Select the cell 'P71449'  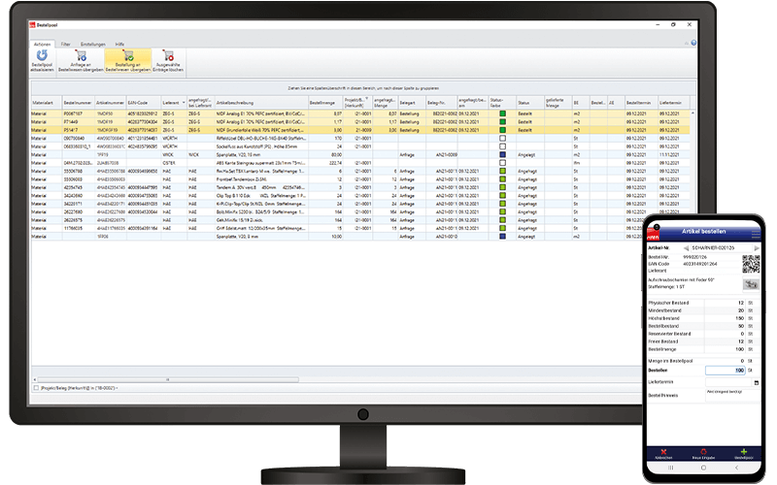point(79,122)
